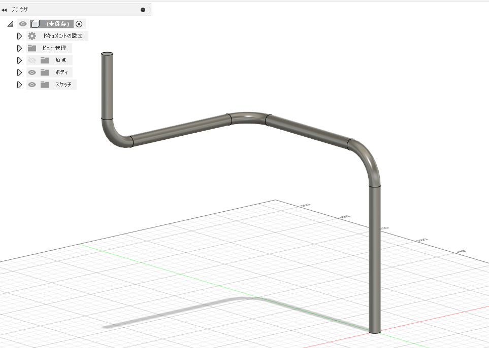Screen dimensions: 489x348
Task: Show the hidden 原点 folder via eye icon
Action: tap(32, 60)
